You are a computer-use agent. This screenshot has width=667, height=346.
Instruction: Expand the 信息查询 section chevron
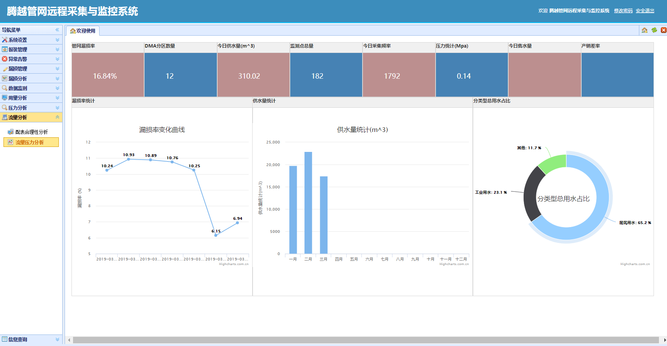(57, 339)
